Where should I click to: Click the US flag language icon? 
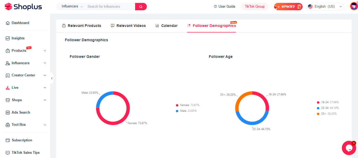point(310,7)
